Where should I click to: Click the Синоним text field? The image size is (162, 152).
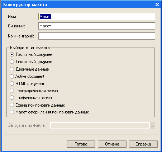tap(97, 26)
